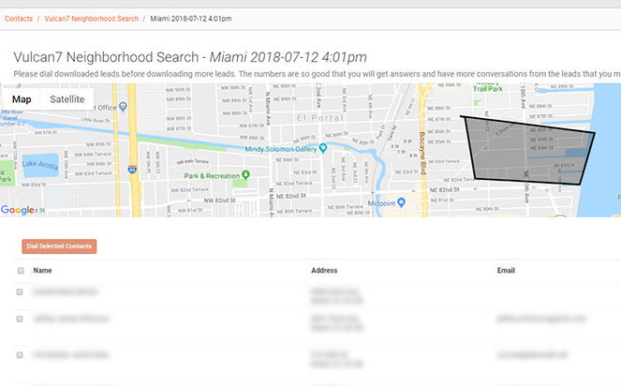Click the Address column header

click(324, 270)
